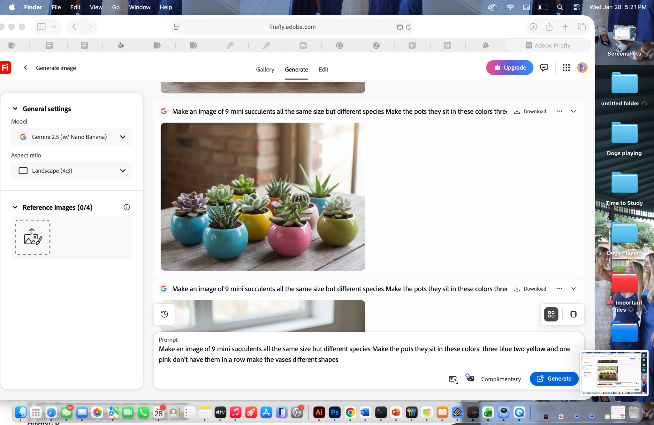
Task: Click the reference image upload icon
Action: 33,237
